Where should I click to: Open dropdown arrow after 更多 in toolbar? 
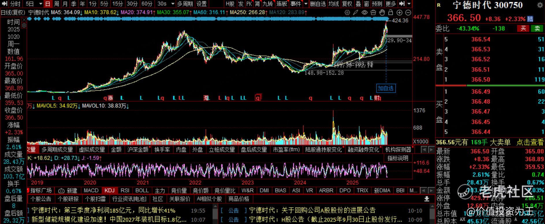pyautogui.click(x=409, y=4)
